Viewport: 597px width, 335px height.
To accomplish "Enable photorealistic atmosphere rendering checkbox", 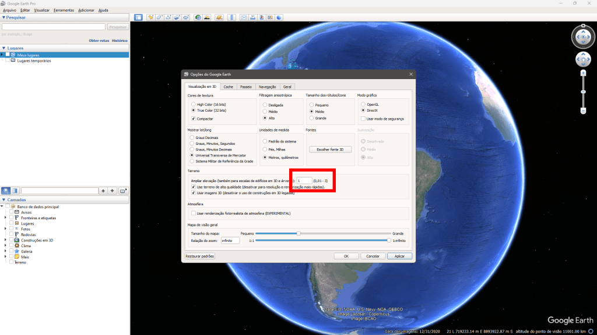I will point(193,213).
